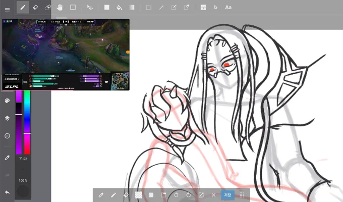
Task: Select the Bucket fill tool
Action: (119, 8)
